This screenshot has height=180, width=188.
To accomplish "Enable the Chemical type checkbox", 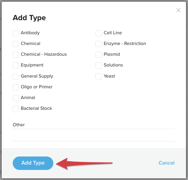I will pos(16,44).
